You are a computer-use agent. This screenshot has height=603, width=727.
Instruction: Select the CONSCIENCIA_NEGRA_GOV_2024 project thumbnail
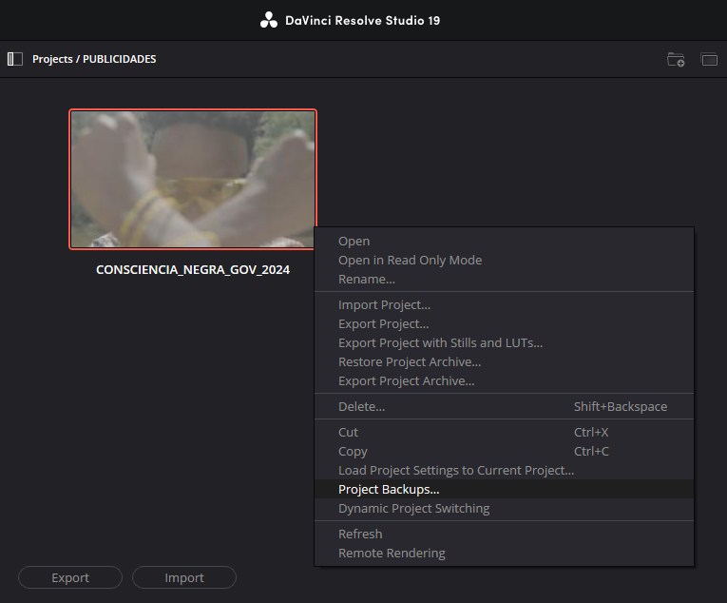pos(193,179)
